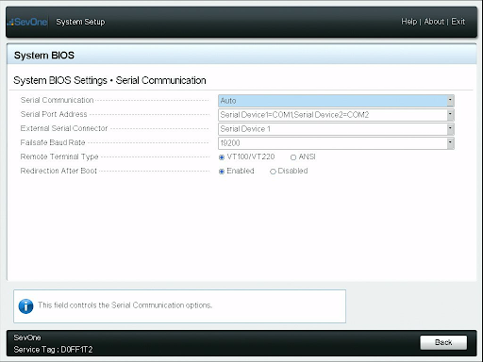Select Enabled for Redirection After Boot
Screen dimensions: 483x362
[222, 172]
